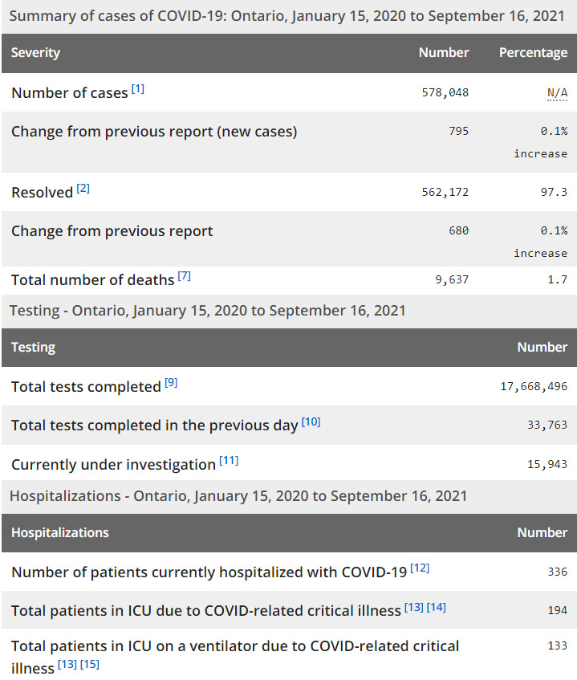The image size is (577, 680).
Task: Open footnote 10 for previous day tests
Action: [x=311, y=421]
